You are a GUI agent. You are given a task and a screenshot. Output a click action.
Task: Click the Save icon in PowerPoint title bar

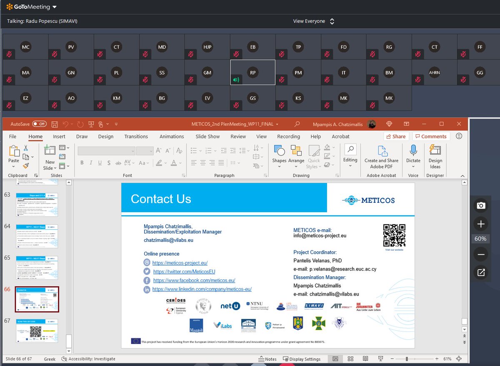pyautogui.click(x=55, y=124)
